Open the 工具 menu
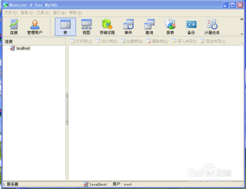246x189 pixels. coord(43,13)
